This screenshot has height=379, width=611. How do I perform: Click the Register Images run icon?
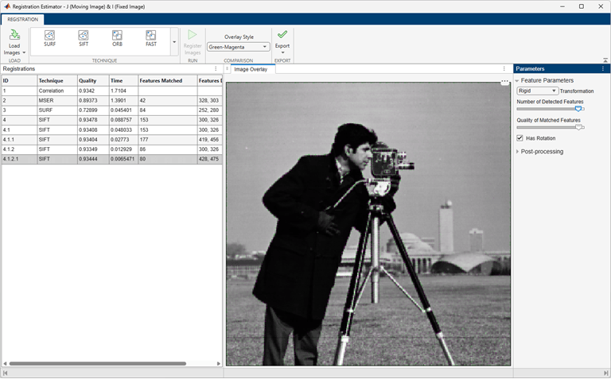point(192,35)
